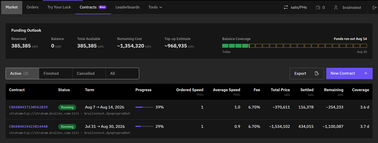Click the New badge beside Contracts
The image size is (378, 143).
coord(103,7)
